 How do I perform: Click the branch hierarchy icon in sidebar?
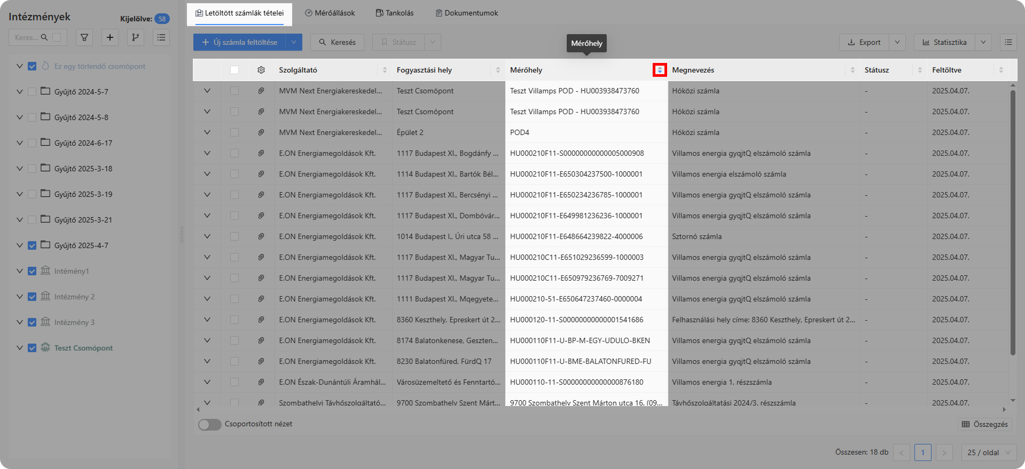[x=136, y=37]
